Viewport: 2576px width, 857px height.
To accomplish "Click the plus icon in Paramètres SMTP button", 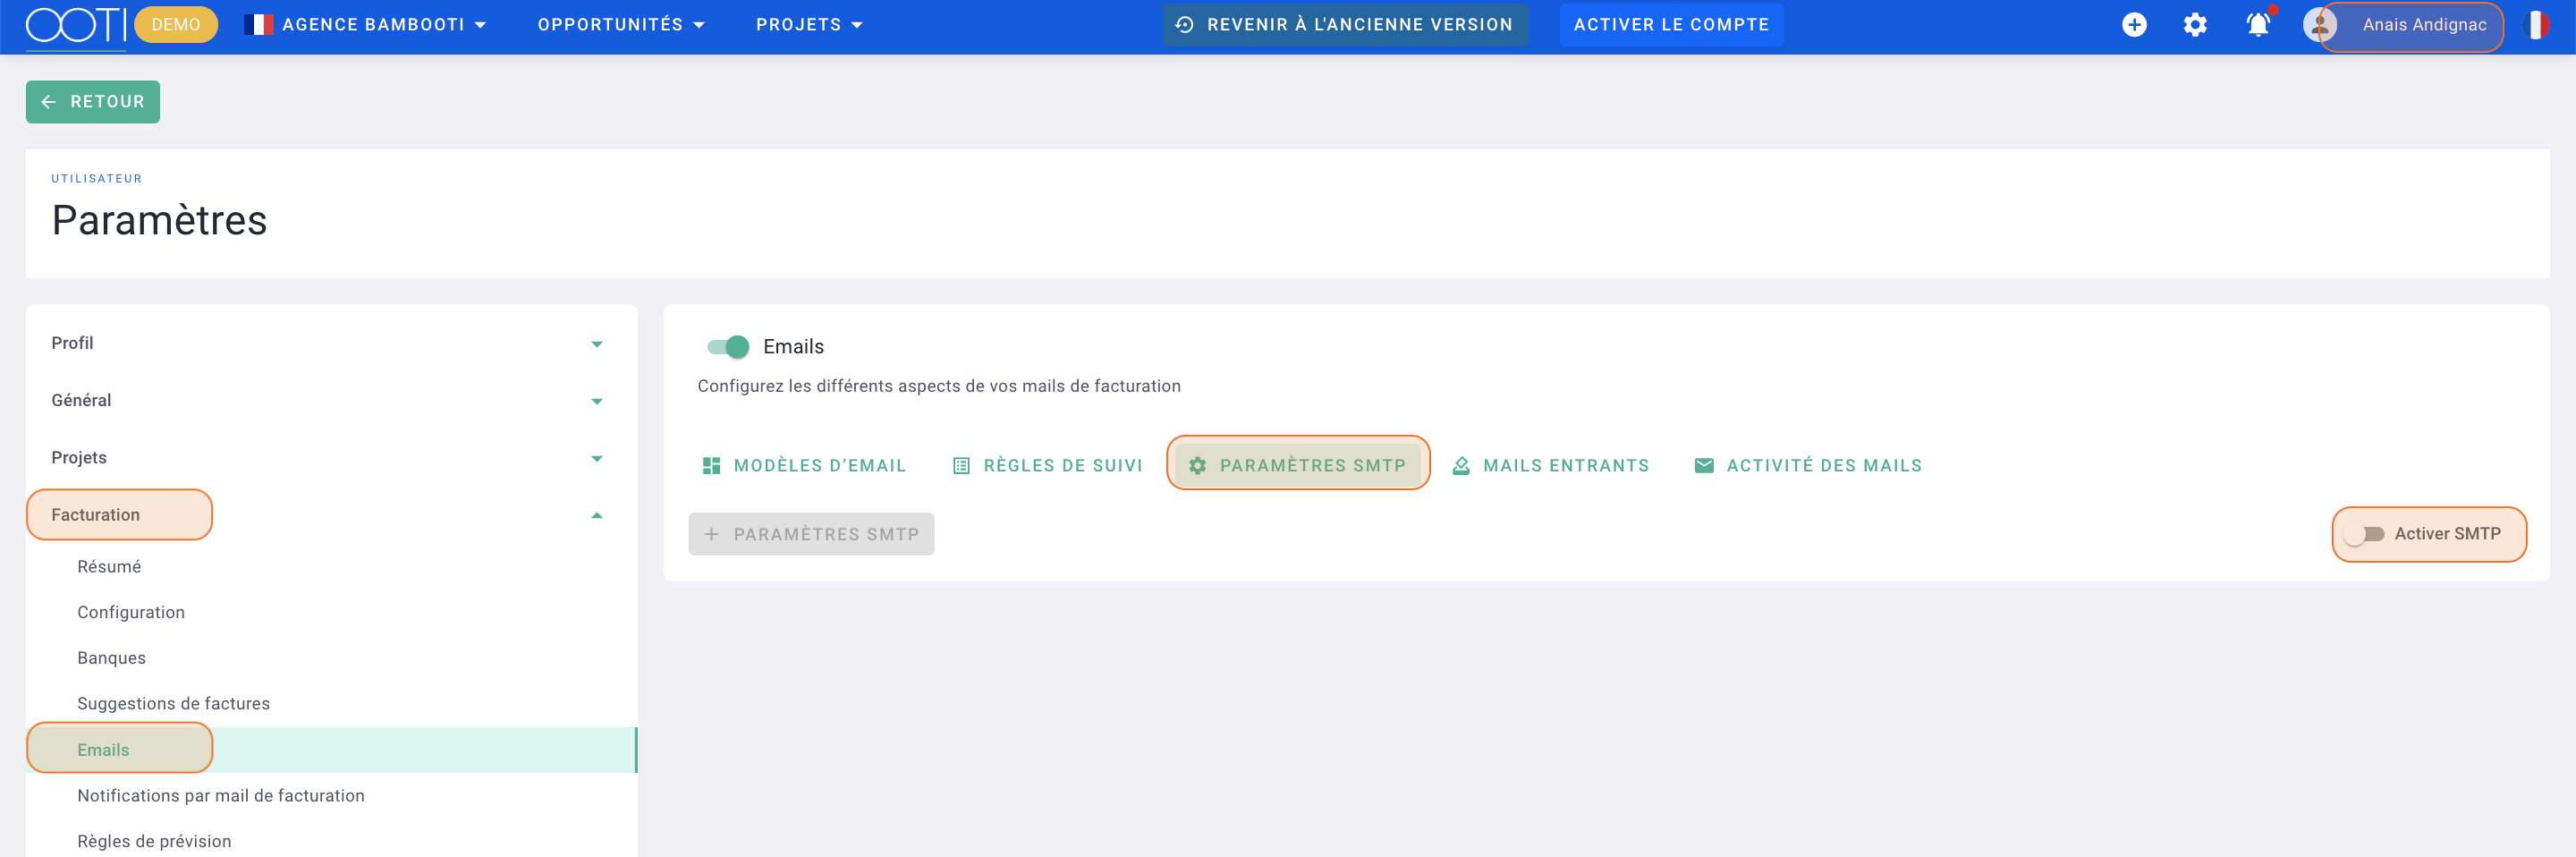I will (711, 535).
